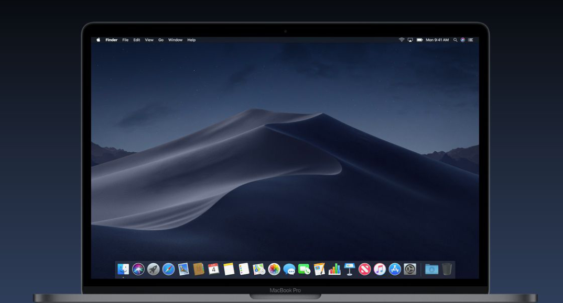Open Launchpad rocket icon in Dock
The height and width of the screenshot is (303, 563).
[x=153, y=269]
